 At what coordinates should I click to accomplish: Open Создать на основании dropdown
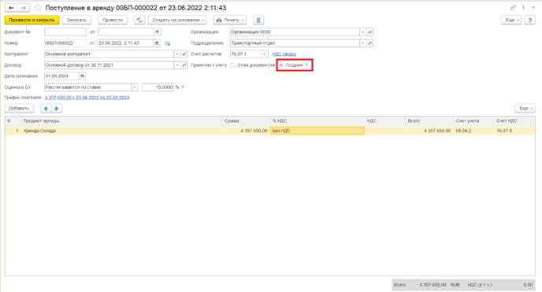(177, 20)
